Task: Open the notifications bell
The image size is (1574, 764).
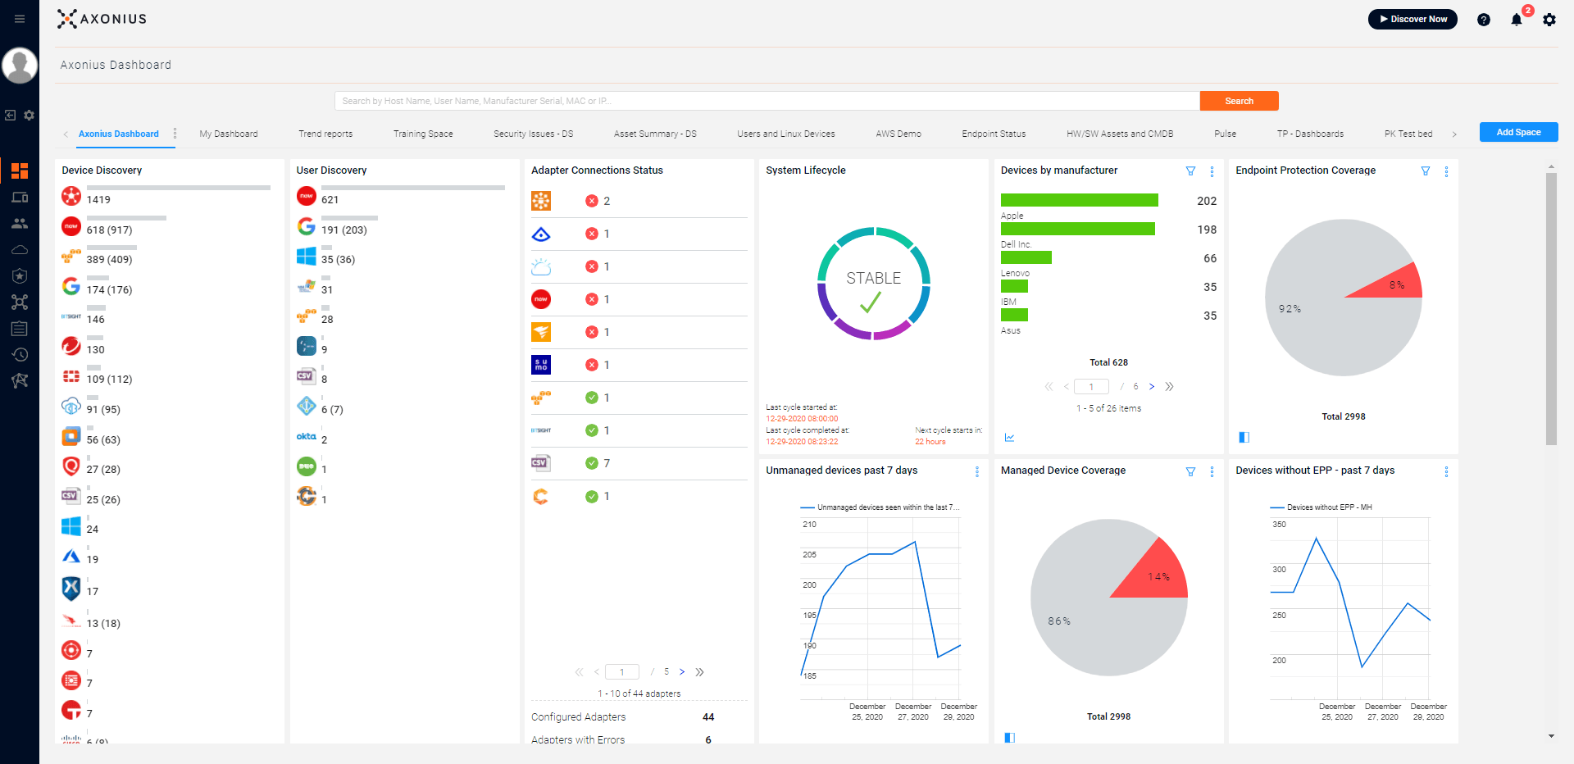Action: (x=1517, y=20)
